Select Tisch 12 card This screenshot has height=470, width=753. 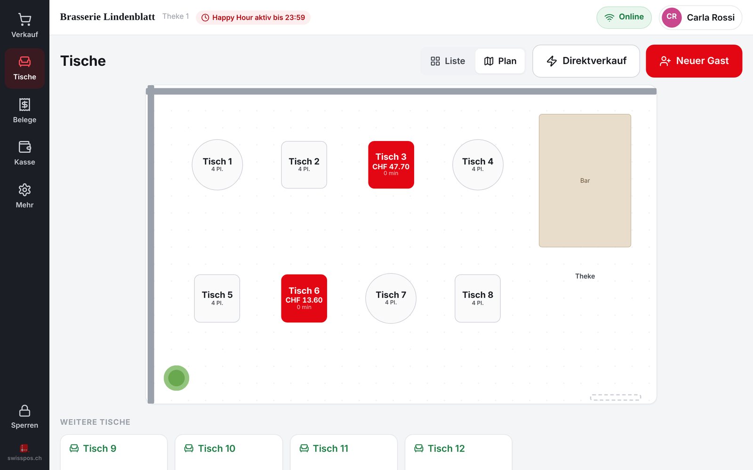(x=458, y=452)
